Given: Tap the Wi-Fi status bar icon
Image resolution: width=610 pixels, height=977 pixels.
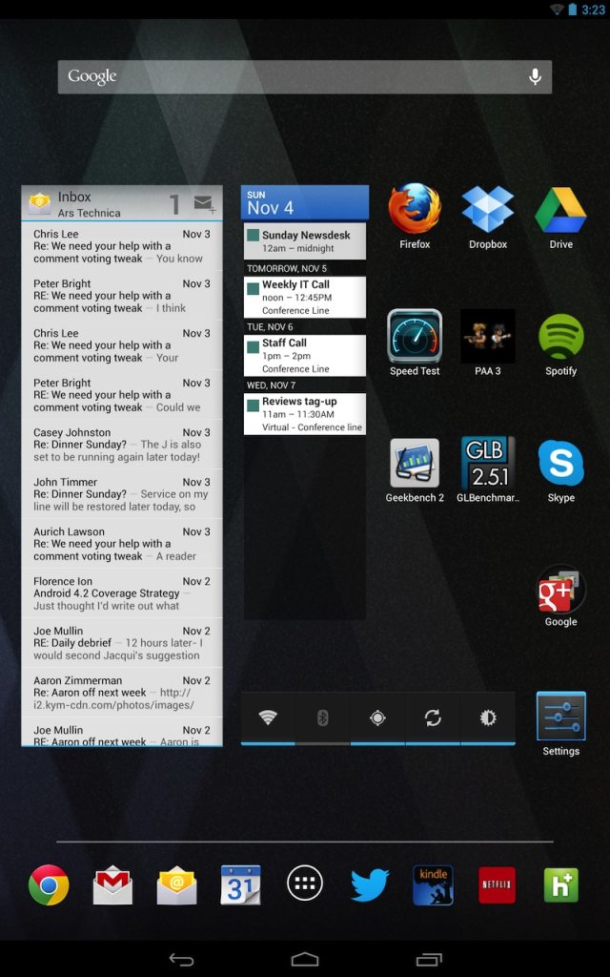Looking at the screenshot, I should (x=557, y=10).
